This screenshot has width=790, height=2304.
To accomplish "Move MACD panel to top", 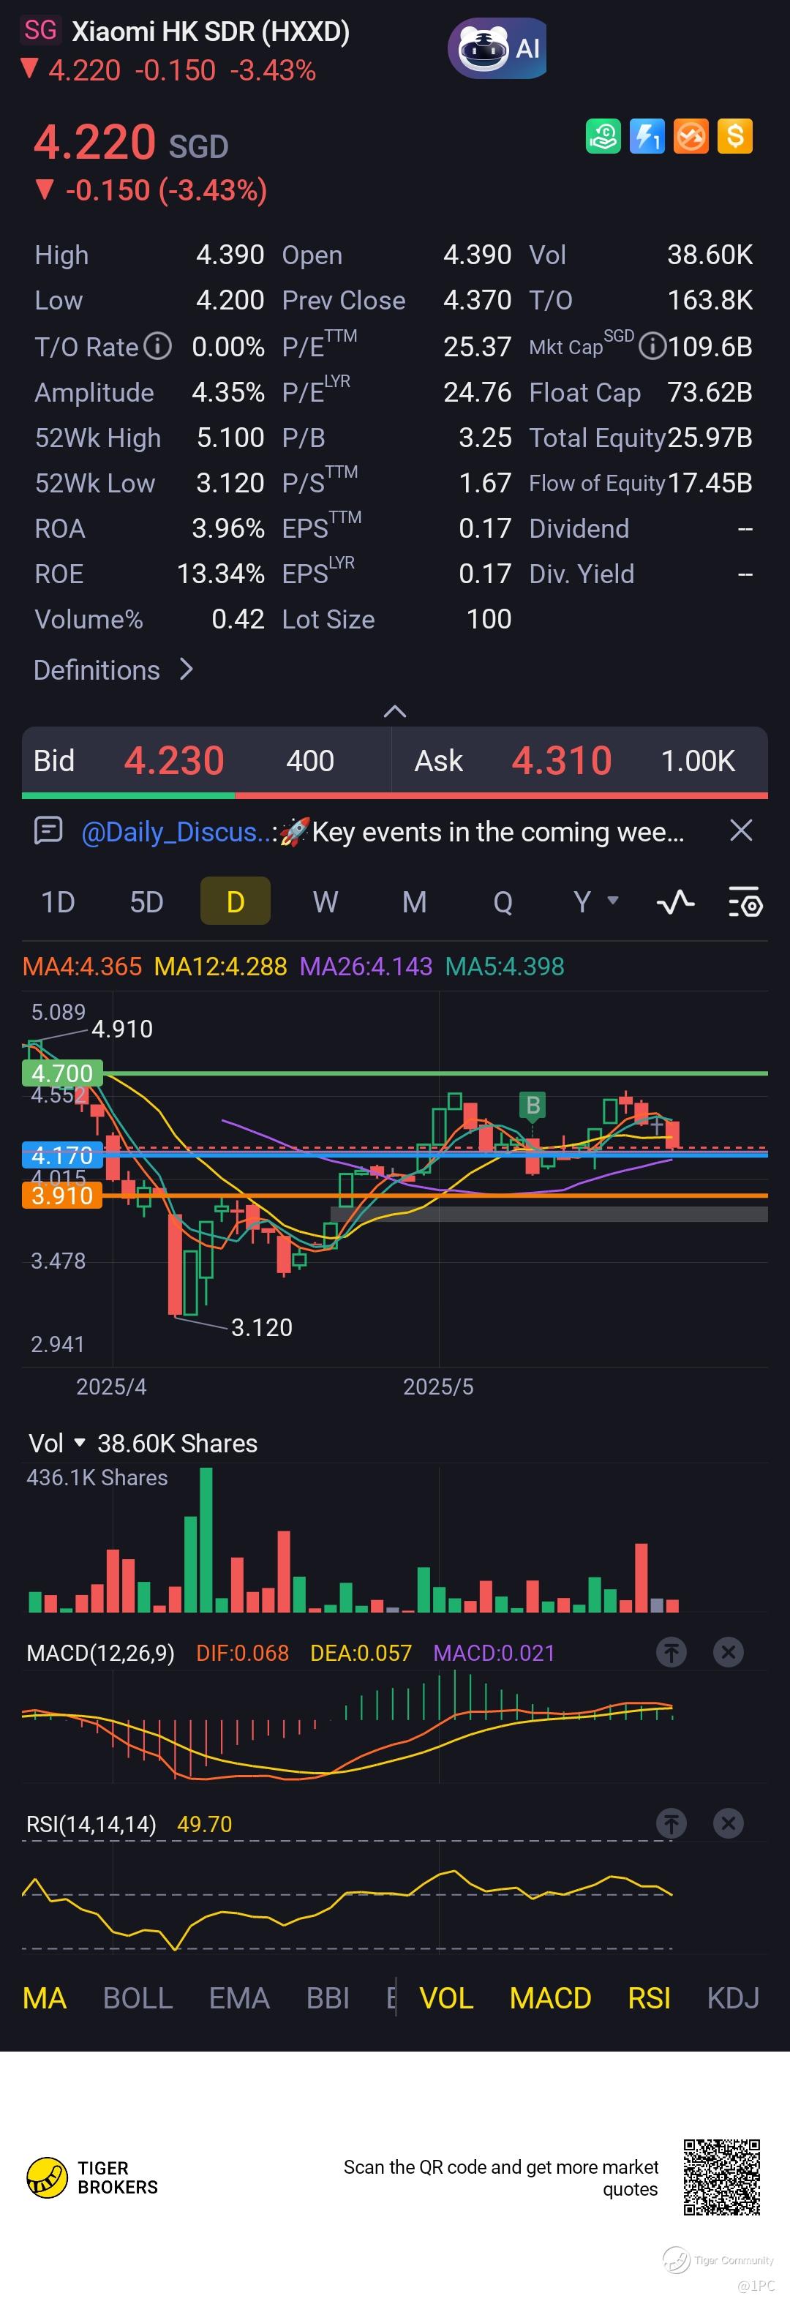I will (672, 1652).
